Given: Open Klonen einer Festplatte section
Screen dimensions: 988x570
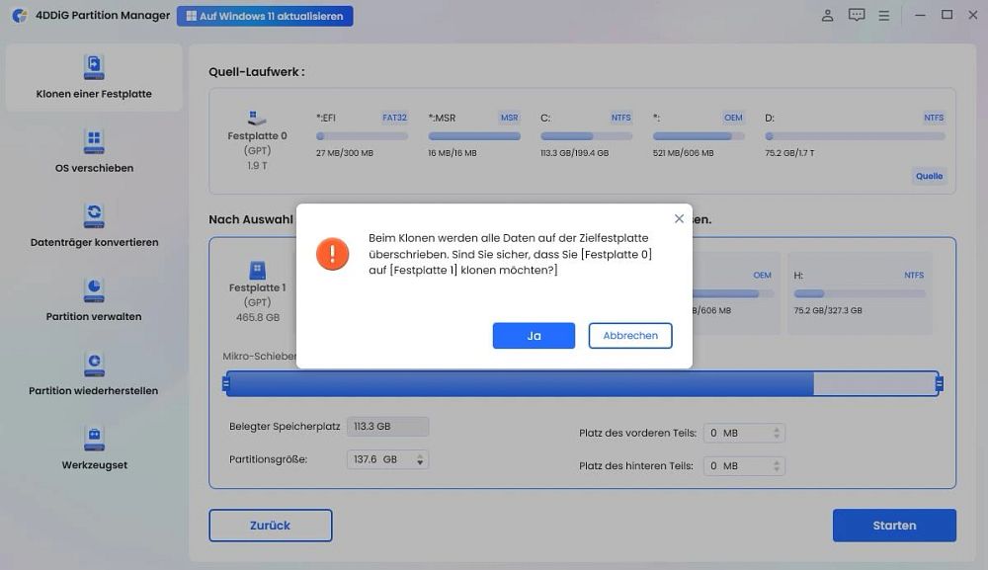Looking at the screenshot, I should (94, 77).
